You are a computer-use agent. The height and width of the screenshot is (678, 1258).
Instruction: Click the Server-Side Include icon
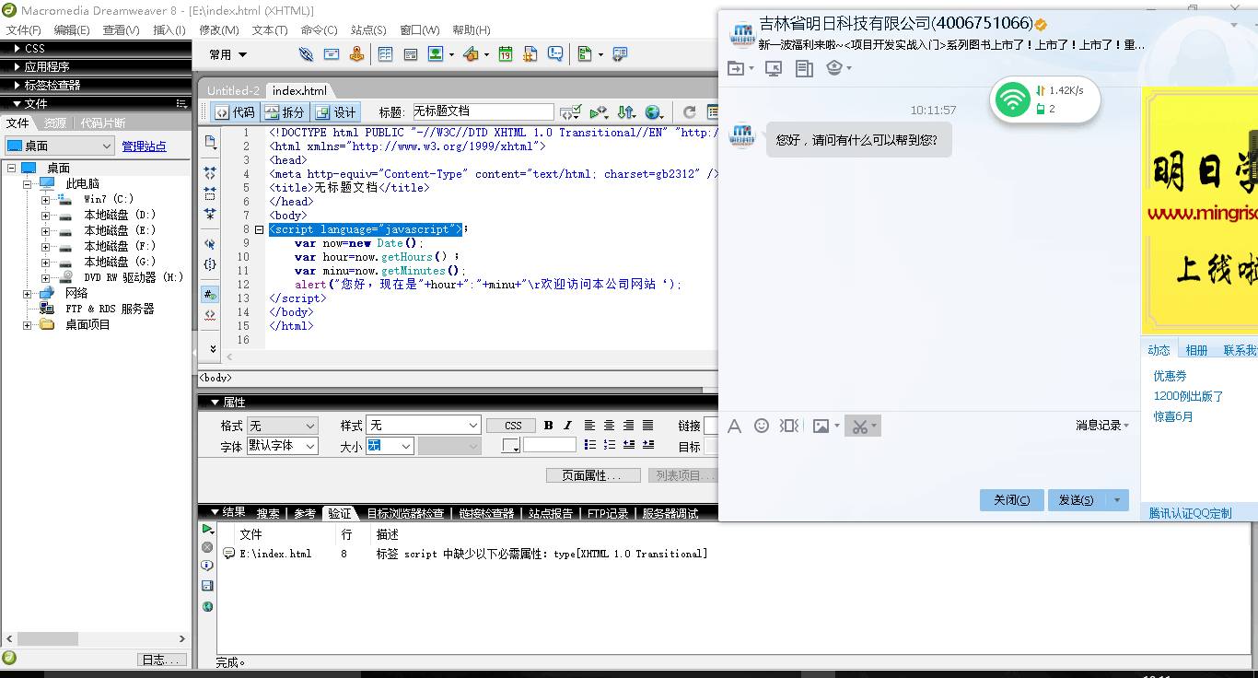pyautogui.click(x=530, y=54)
